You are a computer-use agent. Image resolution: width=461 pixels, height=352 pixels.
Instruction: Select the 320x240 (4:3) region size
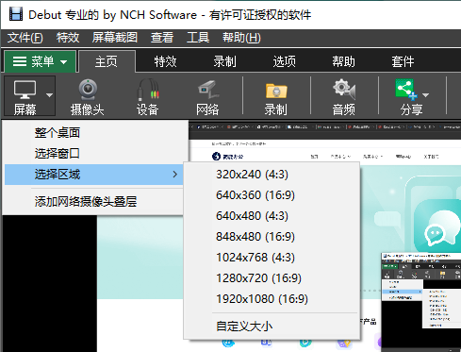pyautogui.click(x=272, y=175)
